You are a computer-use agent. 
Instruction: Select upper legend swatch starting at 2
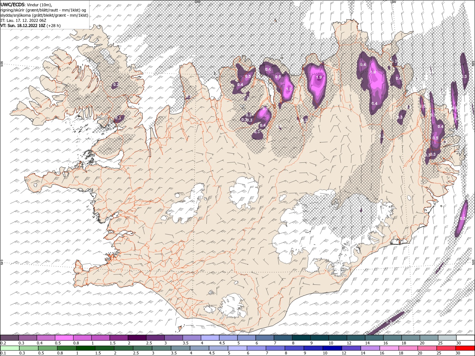[137, 338]
